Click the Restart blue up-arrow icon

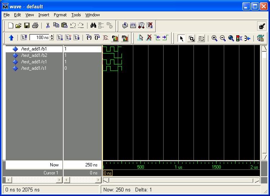[x=11, y=38]
